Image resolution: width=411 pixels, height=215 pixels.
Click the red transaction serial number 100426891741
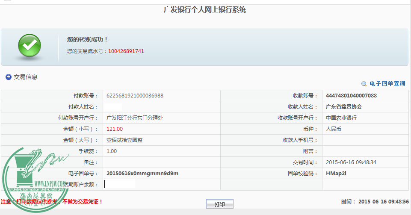click(126, 51)
